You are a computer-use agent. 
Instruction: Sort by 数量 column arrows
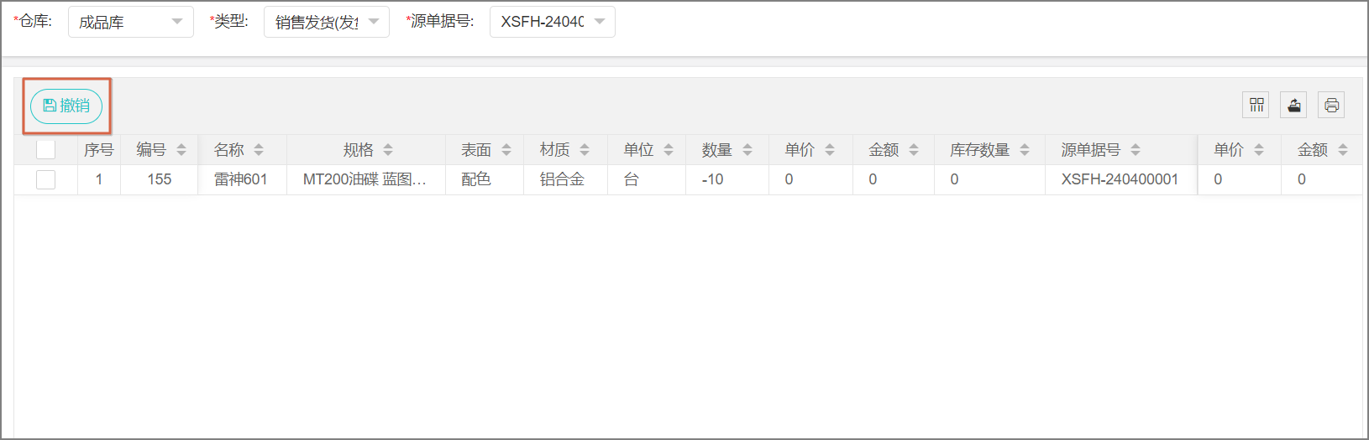coord(747,150)
